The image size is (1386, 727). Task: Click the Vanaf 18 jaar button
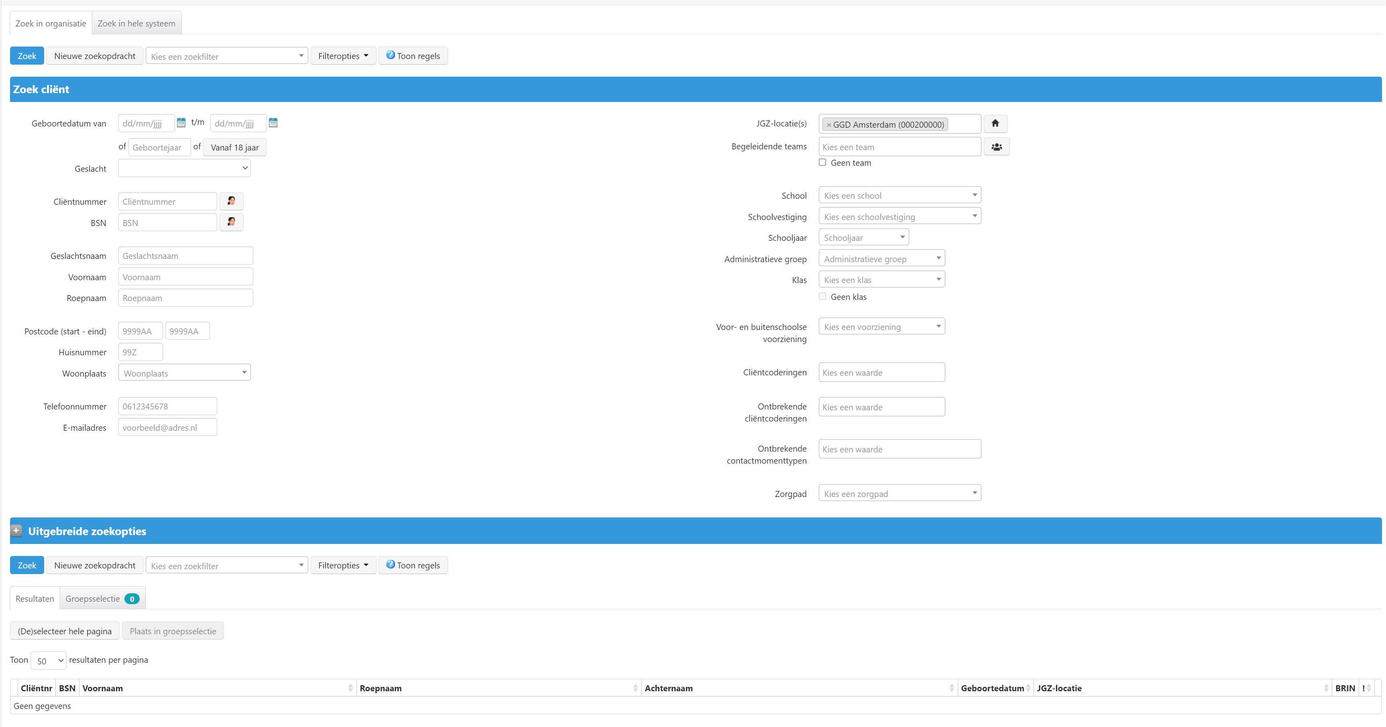pyautogui.click(x=234, y=147)
